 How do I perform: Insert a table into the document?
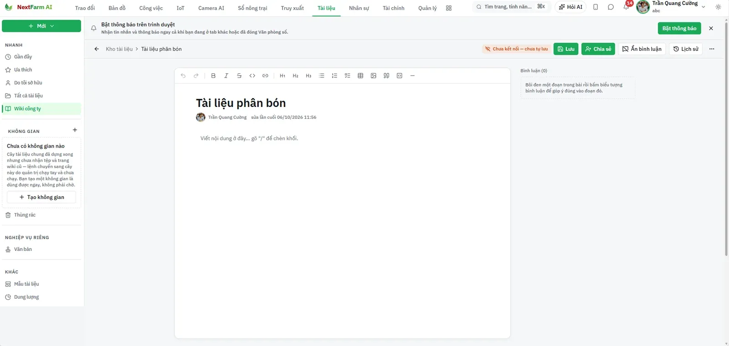pos(360,76)
